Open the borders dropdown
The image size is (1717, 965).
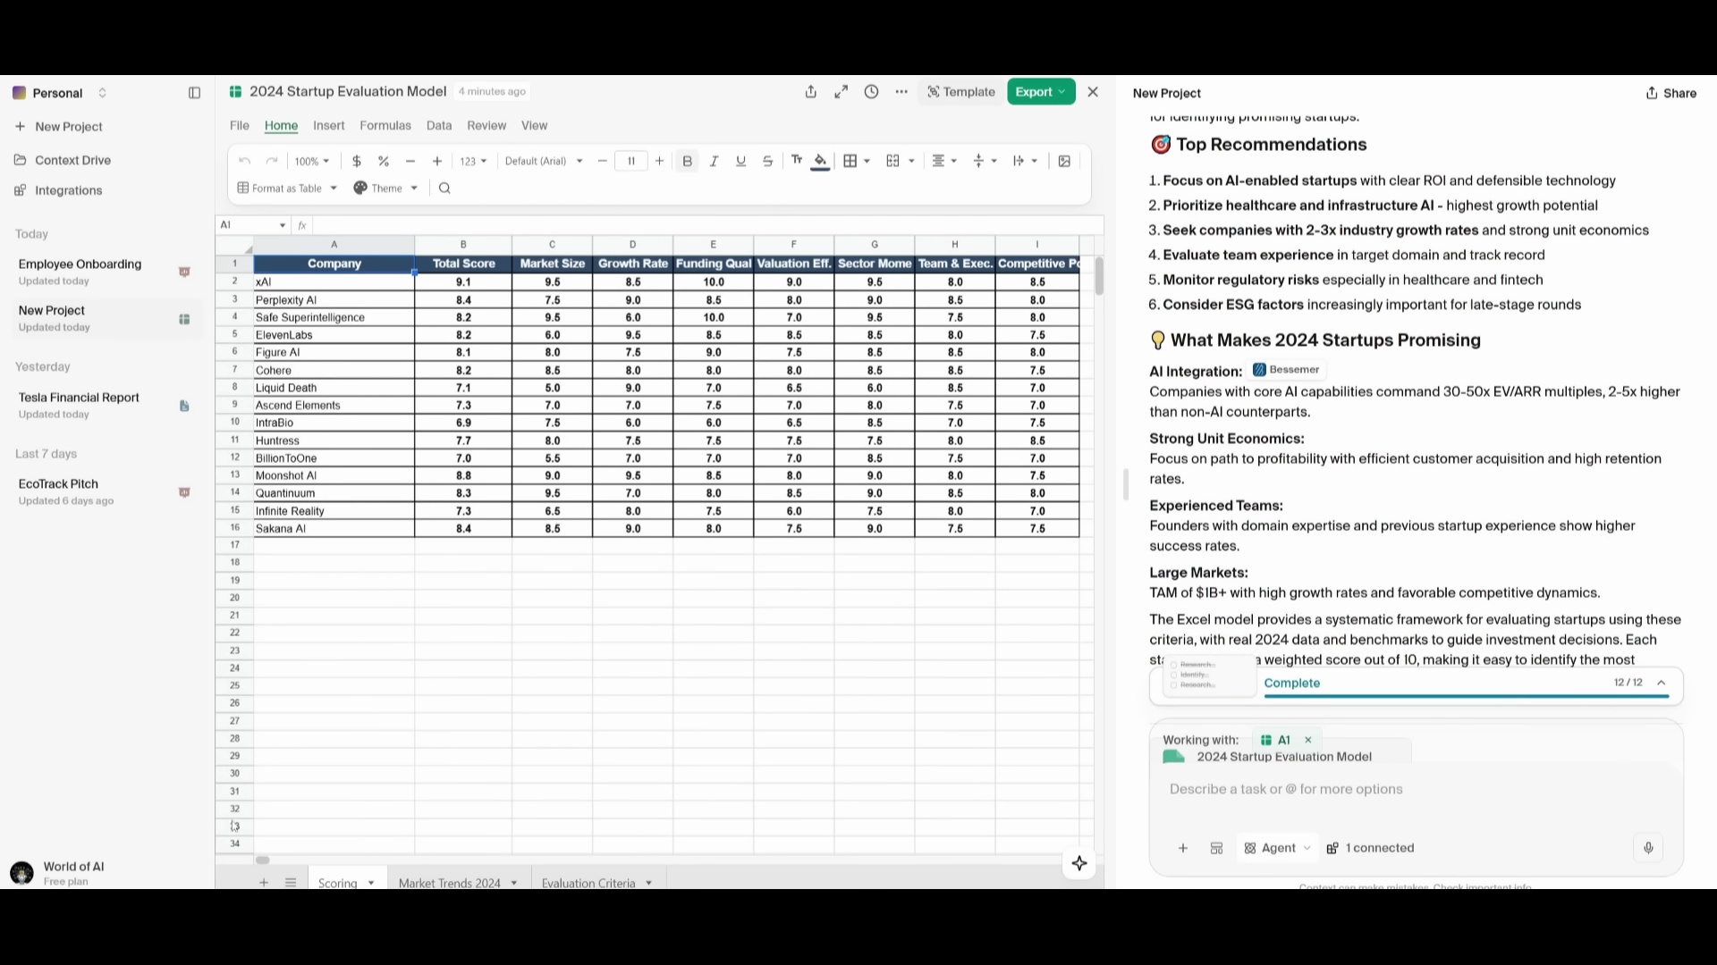(x=857, y=162)
